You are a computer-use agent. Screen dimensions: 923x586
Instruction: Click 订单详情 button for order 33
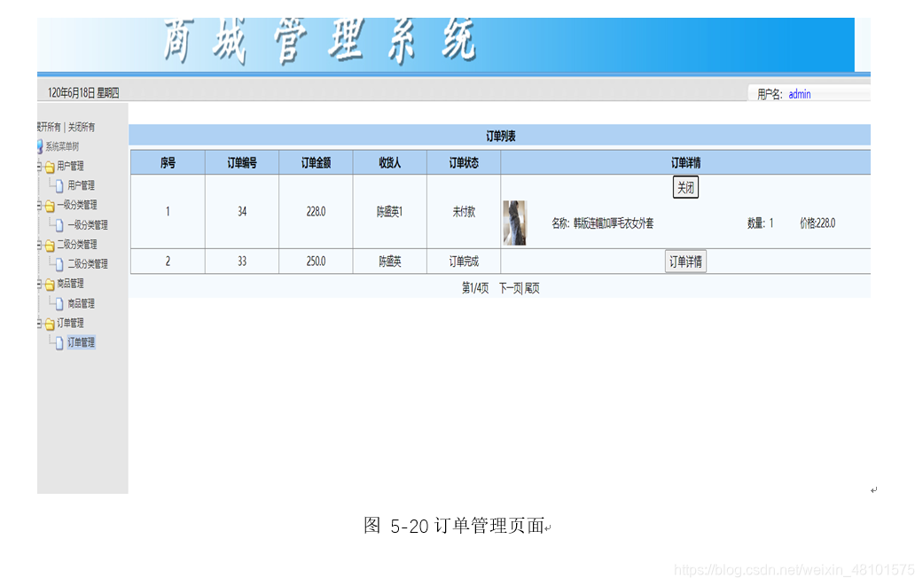click(x=684, y=261)
